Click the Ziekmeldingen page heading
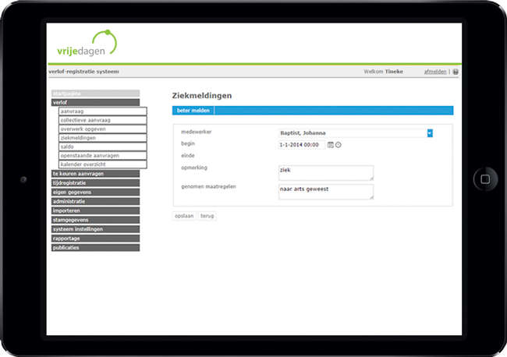This screenshot has width=507, height=357. [x=202, y=96]
